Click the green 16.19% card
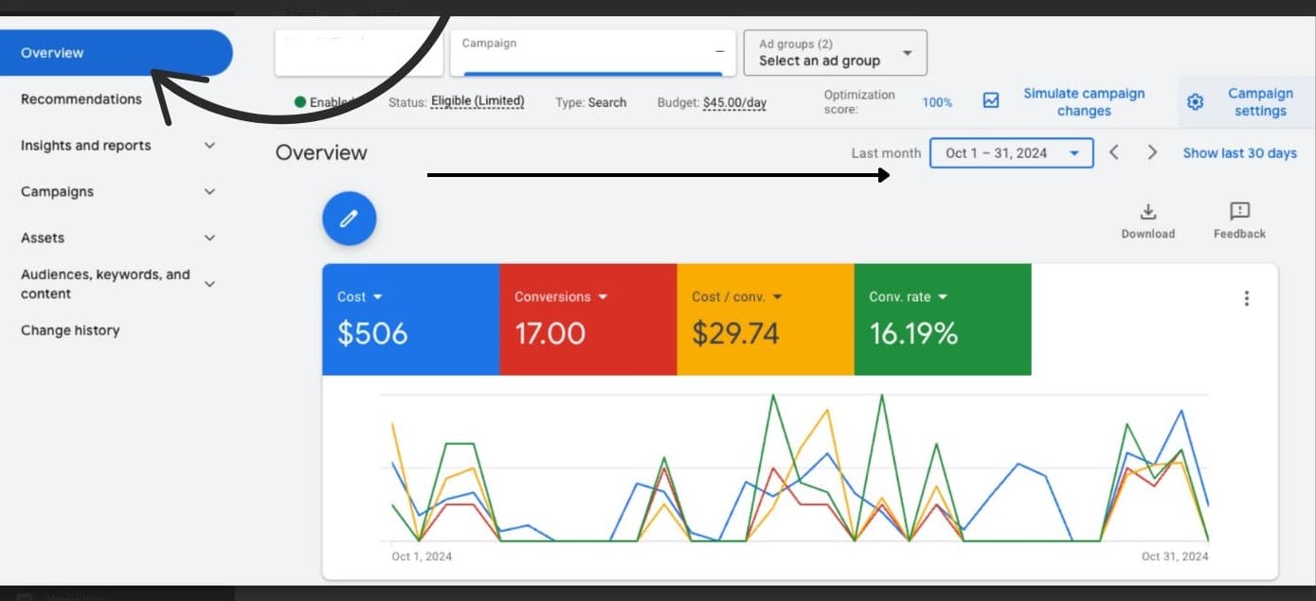Image resolution: width=1316 pixels, height=601 pixels. click(943, 320)
